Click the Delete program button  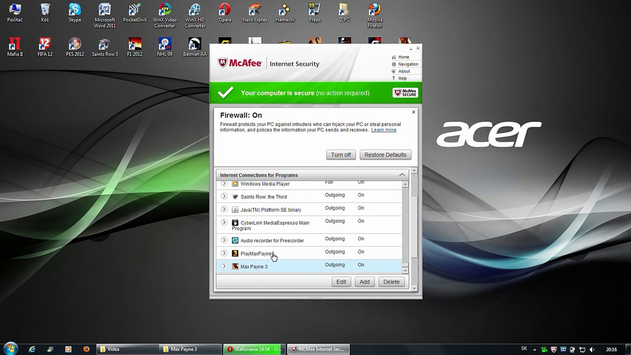click(x=391, y=282)
